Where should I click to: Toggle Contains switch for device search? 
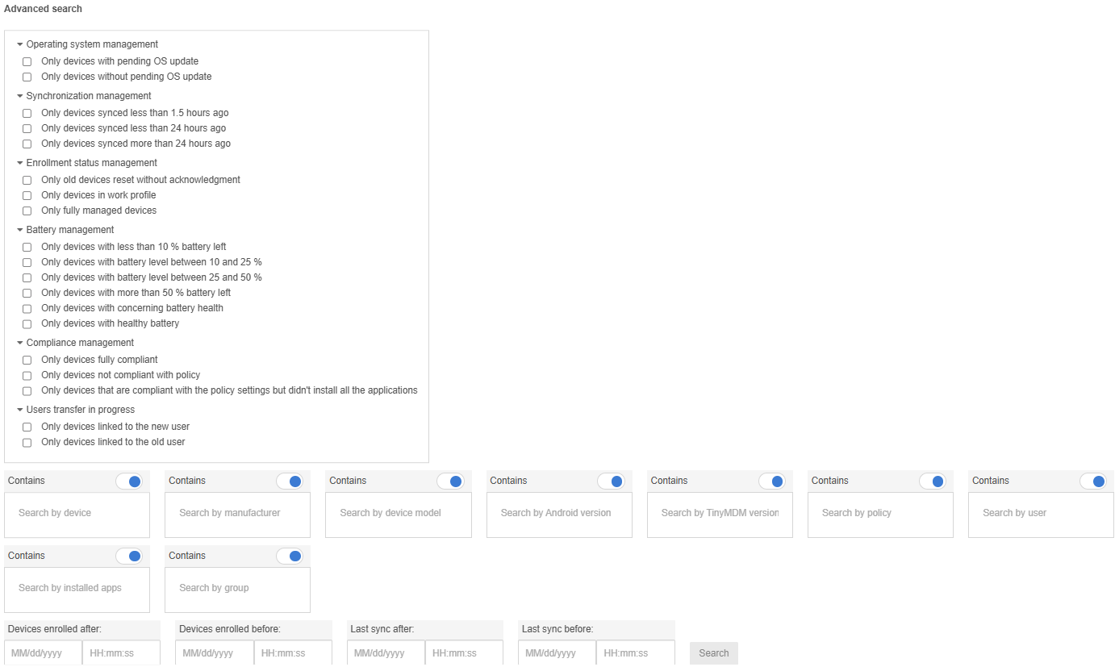coord(129,481)
